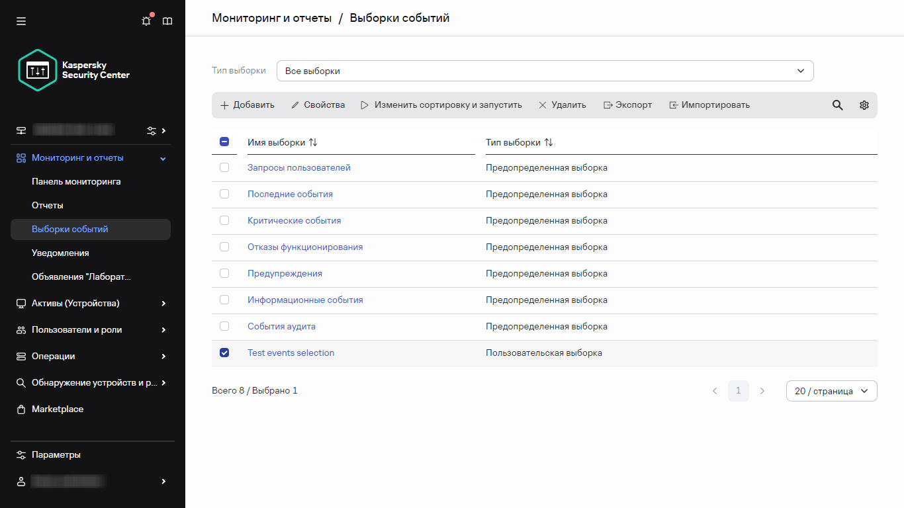
Task: Go to Панель мониторинга in the sidebar
Action: tap(75, 181)
